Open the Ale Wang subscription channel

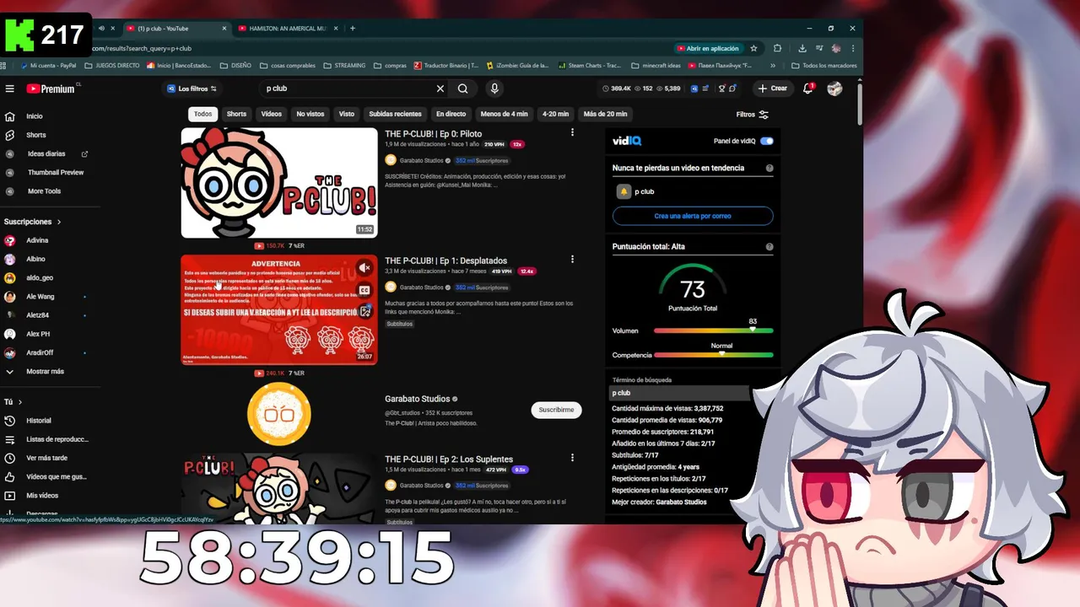pyautogui.click(x=40, y=297)
